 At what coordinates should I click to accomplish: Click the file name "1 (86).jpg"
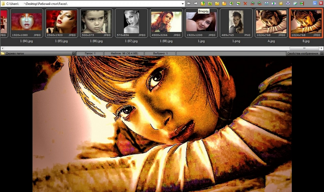tap(96, 41)
